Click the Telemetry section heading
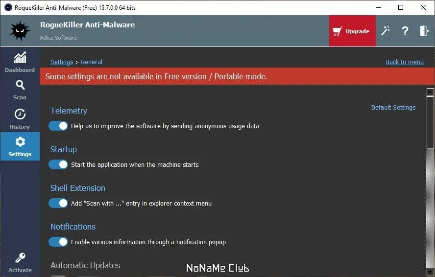This screenshot has width=435, height=277. [x=69, y=111]
